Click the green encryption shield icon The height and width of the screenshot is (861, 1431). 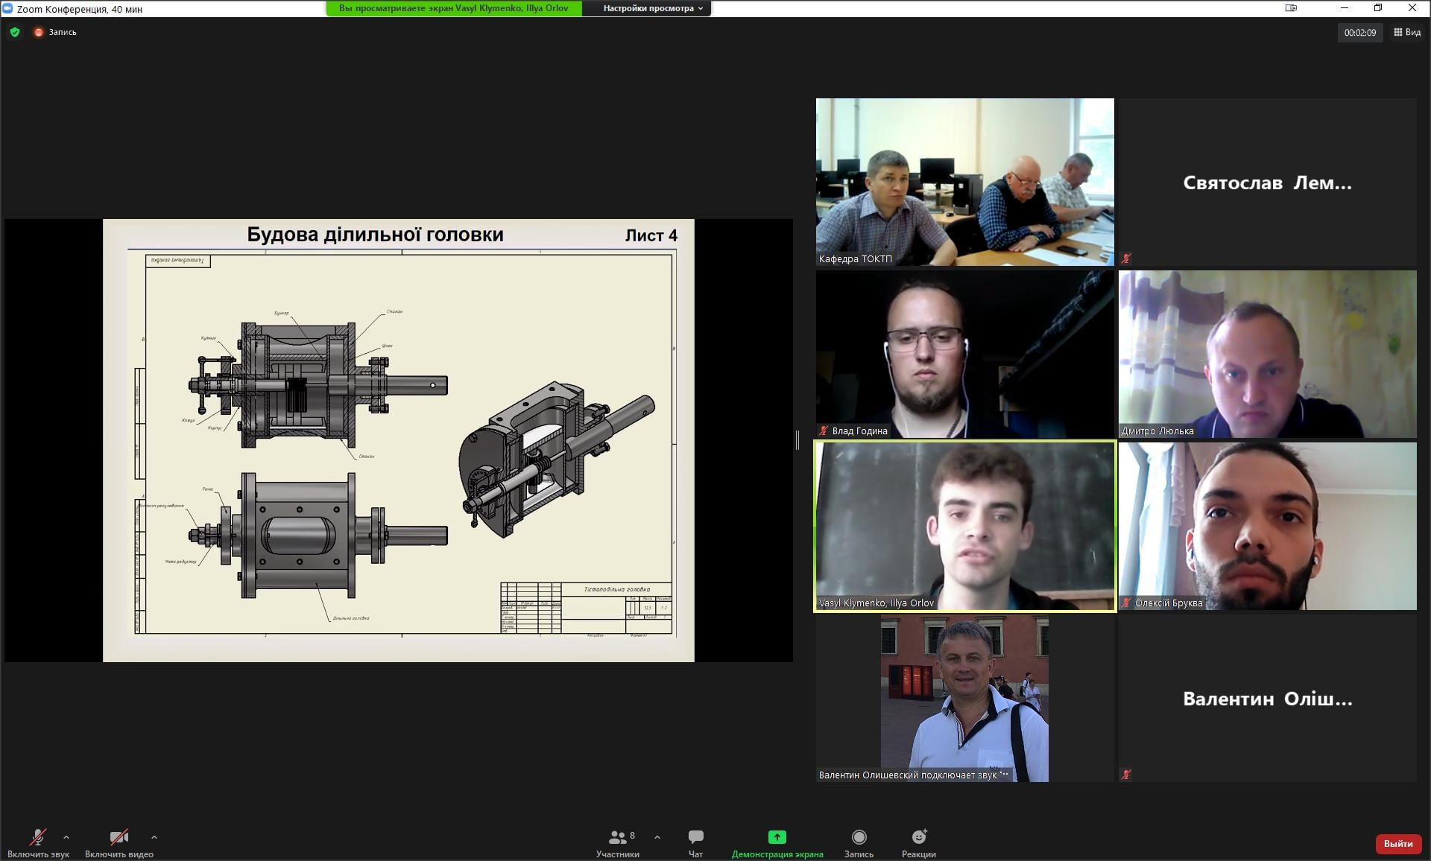pyautogui.click(x=15, y=32)
